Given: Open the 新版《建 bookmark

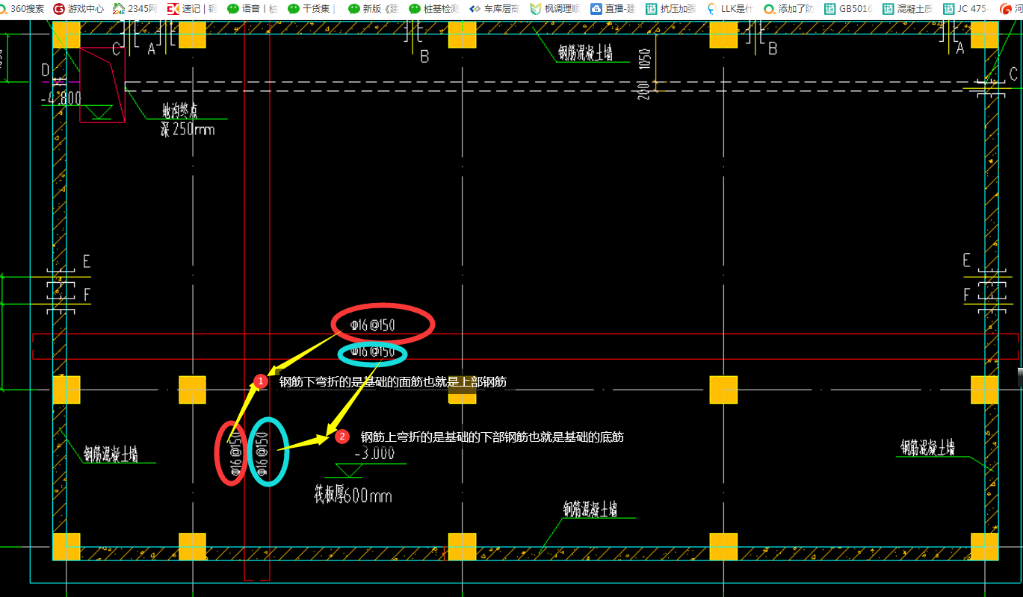Looking at the screenshot, I should 372,9.
